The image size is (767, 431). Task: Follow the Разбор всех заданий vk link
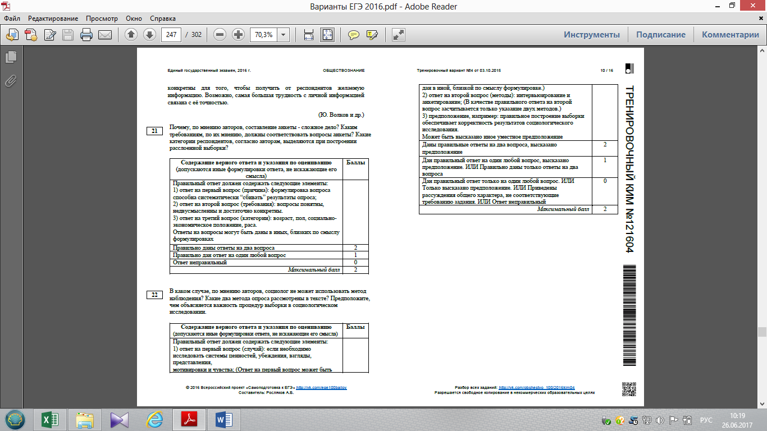(537, 388)
